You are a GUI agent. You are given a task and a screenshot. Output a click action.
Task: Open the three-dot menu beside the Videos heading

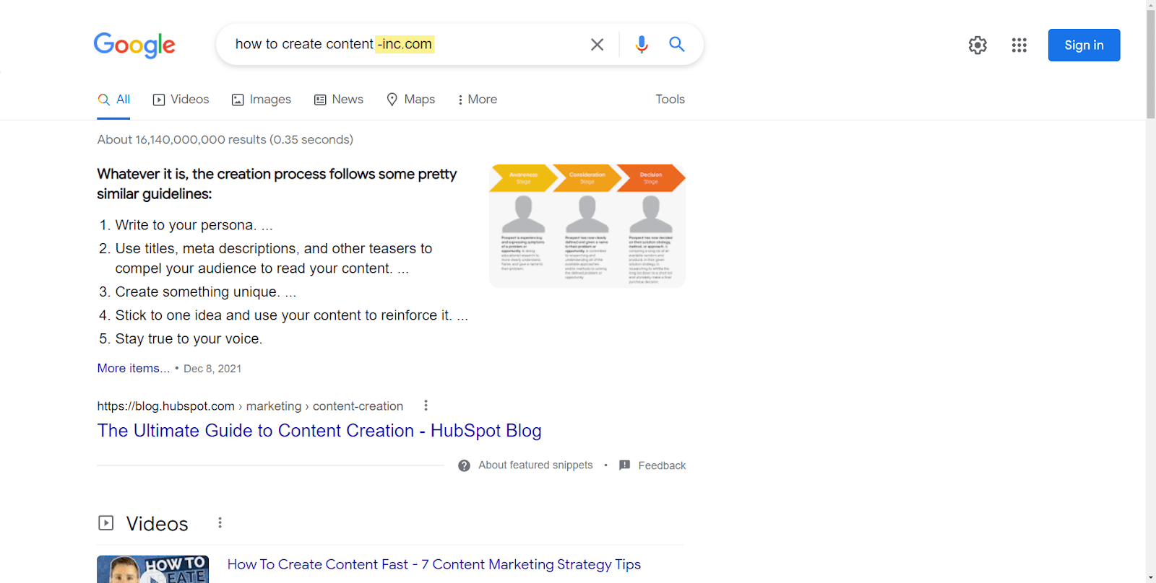220,522
